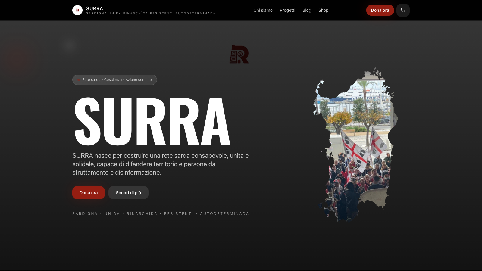
Task: Visit the Shop page
Action: 323,10
